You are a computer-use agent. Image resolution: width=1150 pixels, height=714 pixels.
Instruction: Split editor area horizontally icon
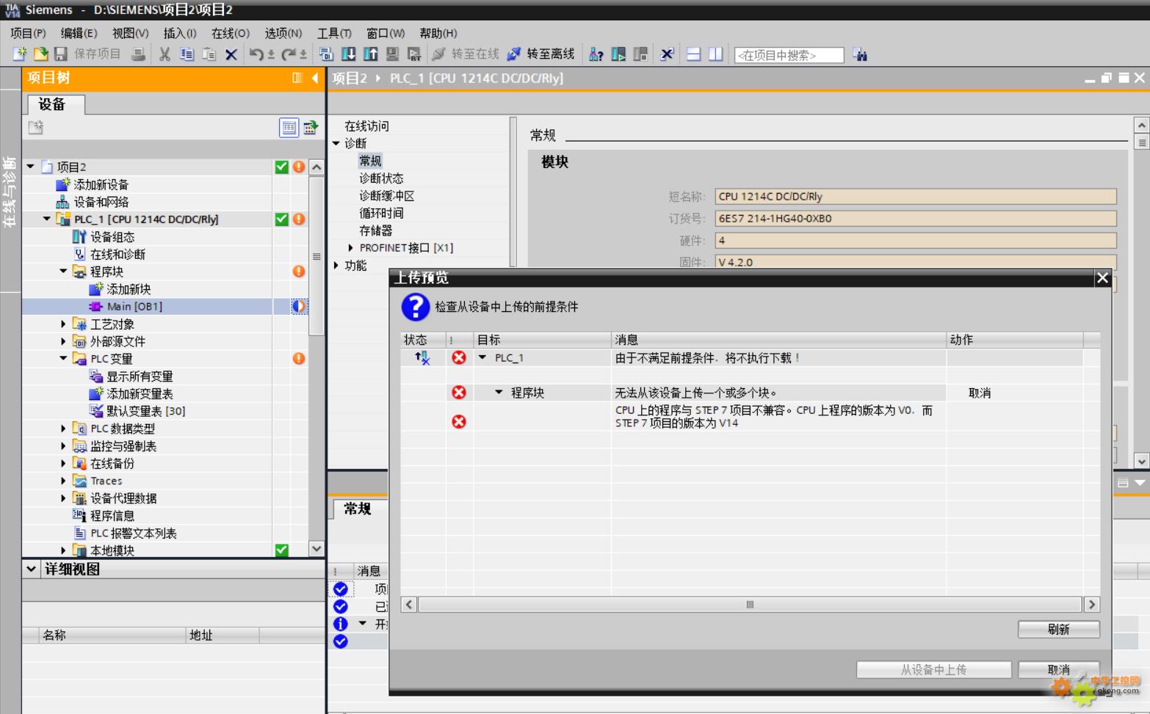[x=693, y=54]
